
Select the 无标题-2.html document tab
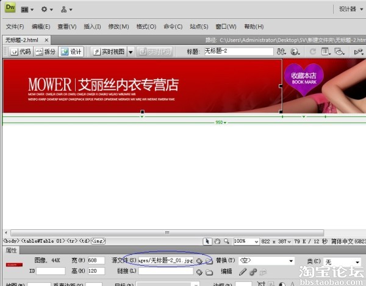point(22,40)
